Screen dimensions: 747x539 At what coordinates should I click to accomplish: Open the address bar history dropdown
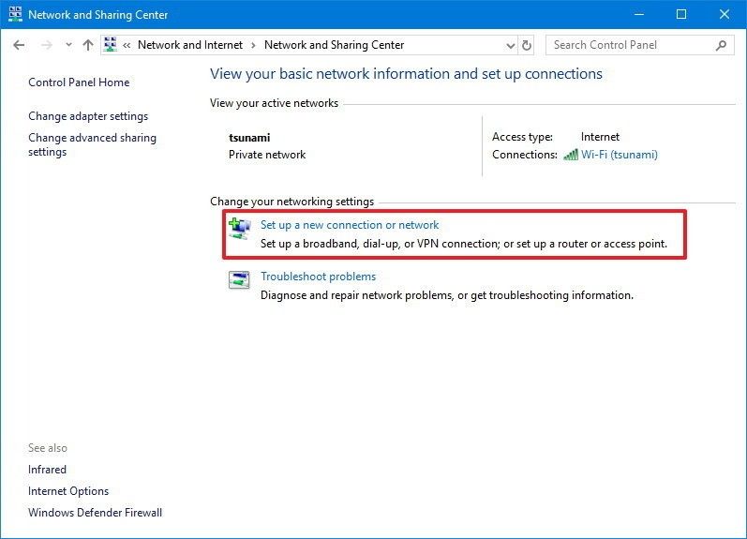coord(510,46)
